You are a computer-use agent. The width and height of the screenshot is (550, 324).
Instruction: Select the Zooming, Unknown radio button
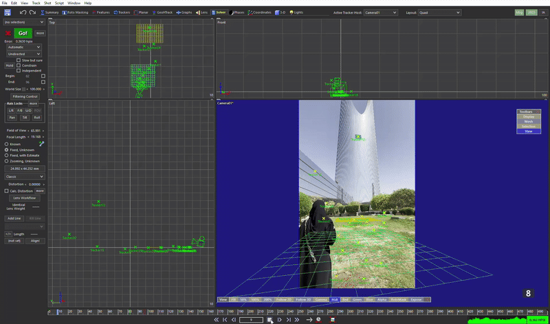tap(6, 161)
